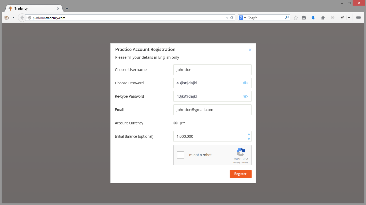The image size is (366, 205).
Task: Decrease initial balance with down arrow
Action: click(x=249, y=139)
